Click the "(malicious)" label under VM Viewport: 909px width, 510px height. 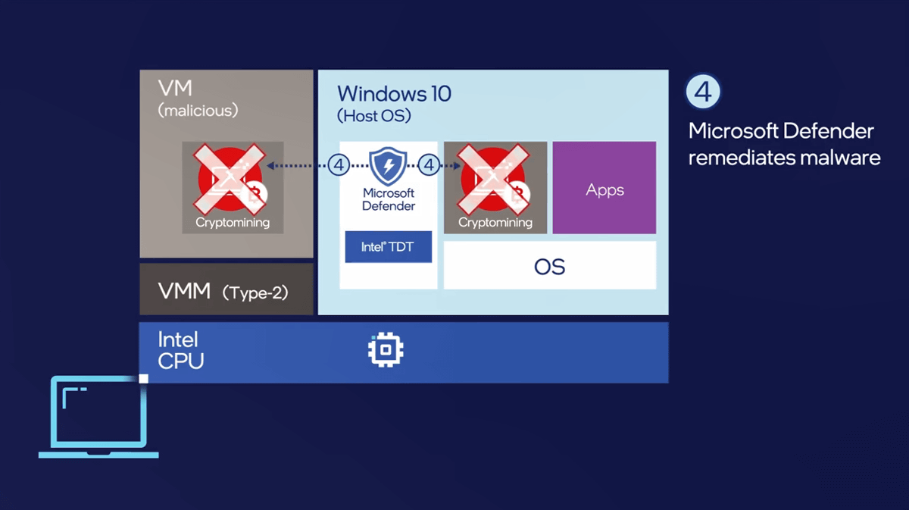click(198, 111)
